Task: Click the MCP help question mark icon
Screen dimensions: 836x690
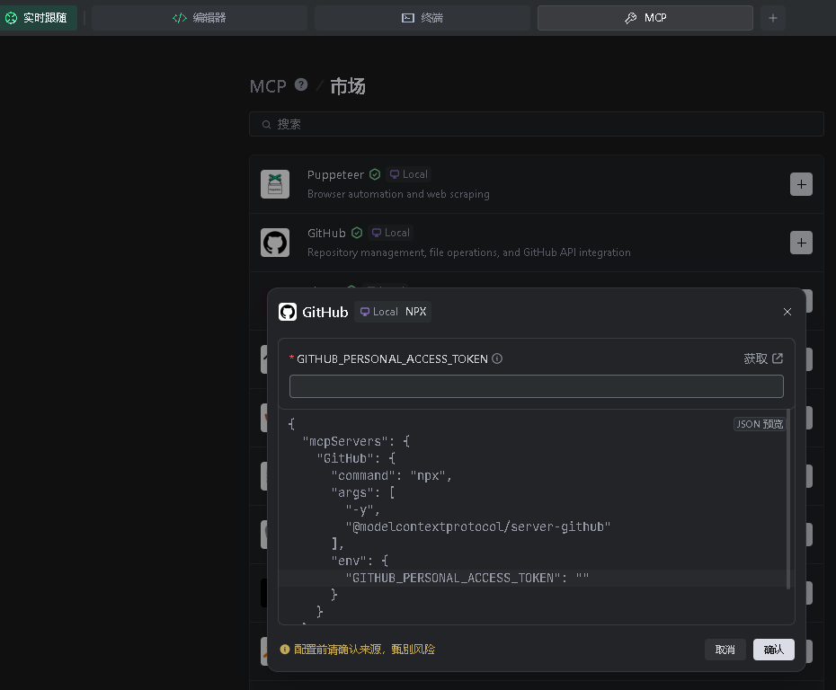Action: [x=301, y=84]
